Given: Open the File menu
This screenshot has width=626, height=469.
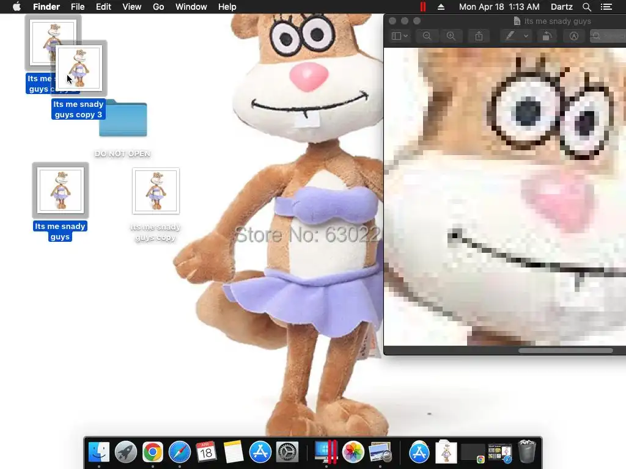Looking at the screenshot, I should [78, 7].
